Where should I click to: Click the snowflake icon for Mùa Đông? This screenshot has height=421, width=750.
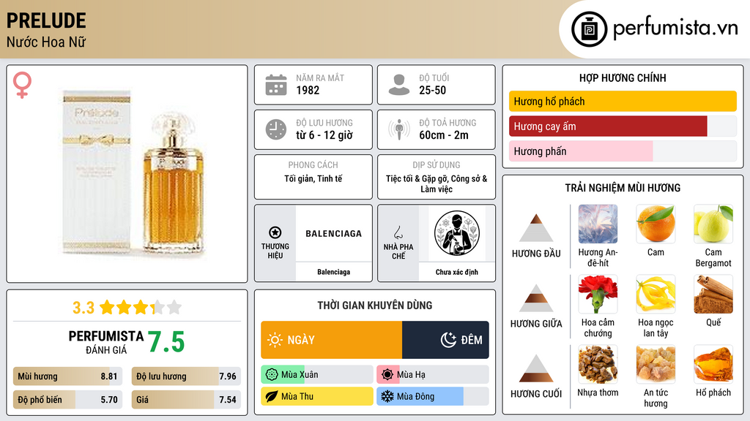[x=387, y=396]
